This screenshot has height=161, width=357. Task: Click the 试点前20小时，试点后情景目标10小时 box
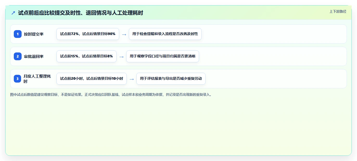(x=92, y=79)
